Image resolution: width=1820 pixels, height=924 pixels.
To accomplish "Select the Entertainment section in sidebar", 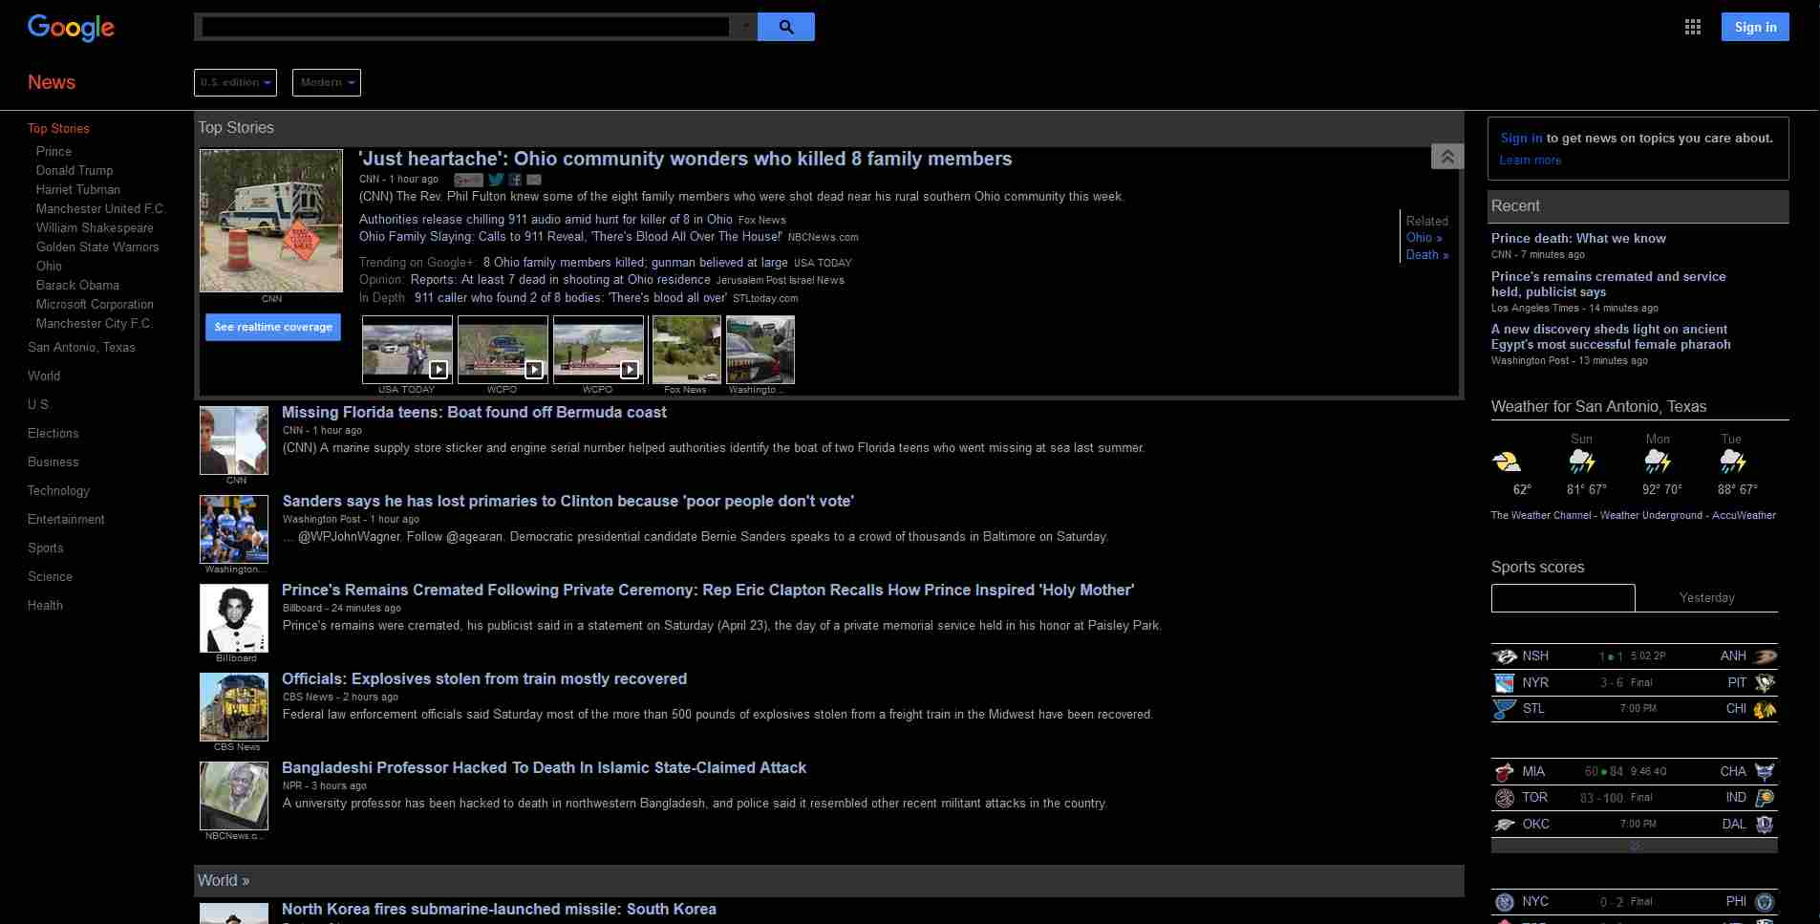I will coord(66,520).
